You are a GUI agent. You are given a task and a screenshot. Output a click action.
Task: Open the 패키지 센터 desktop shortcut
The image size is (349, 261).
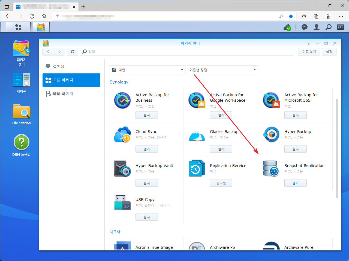pyautogui.click(x=22, y=53)
